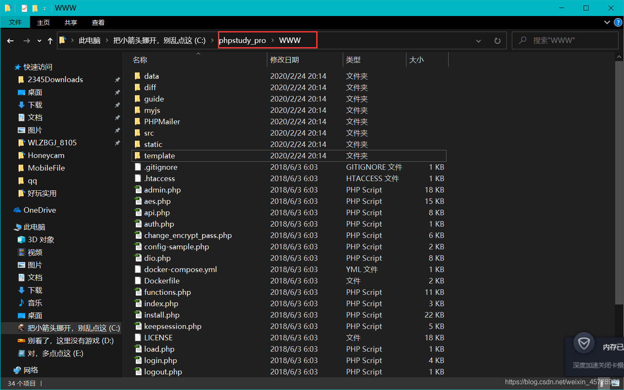
Task: Open 视频 library in the sidebar
Action: pyautogui.click(x=35, y=252)
